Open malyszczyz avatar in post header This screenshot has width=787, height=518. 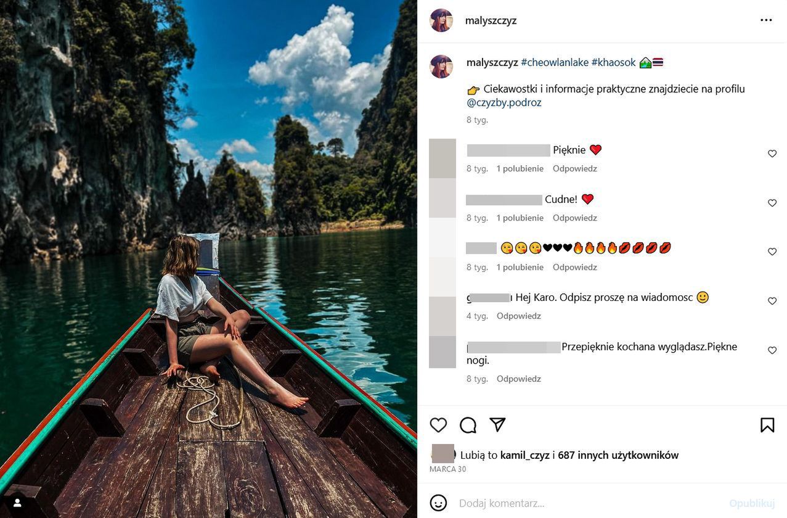441,20
